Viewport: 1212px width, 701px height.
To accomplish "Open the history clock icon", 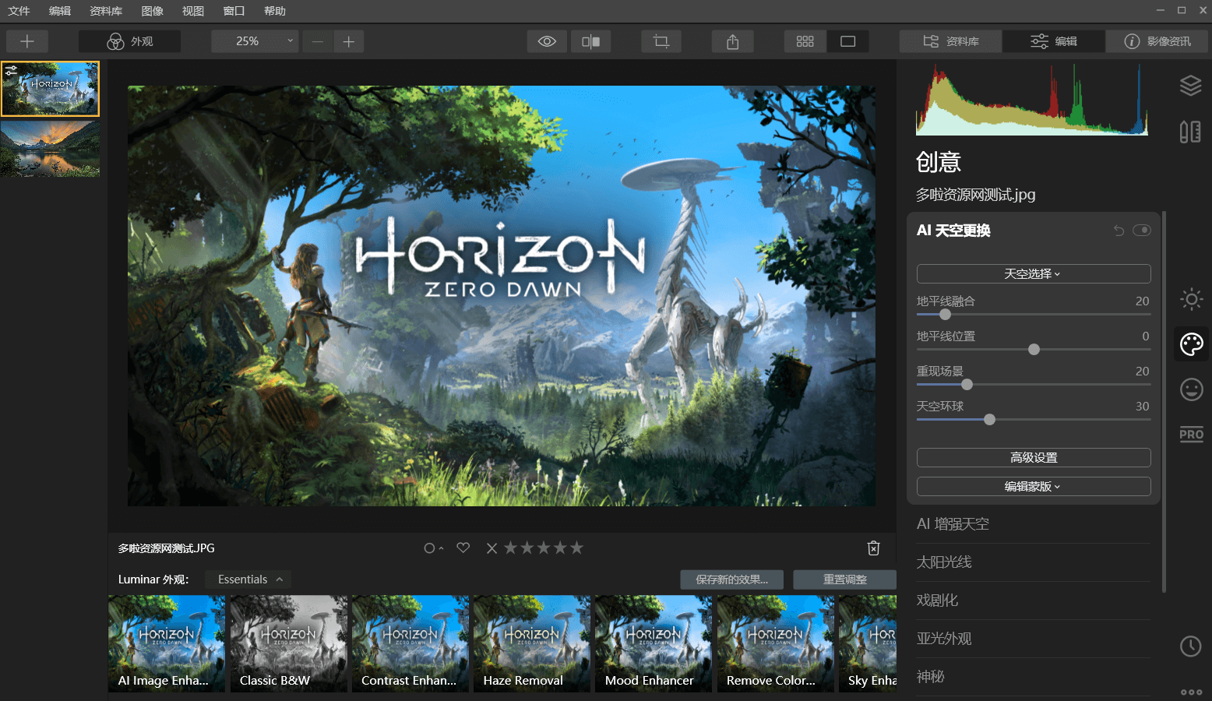I will tap(1190, 646).
